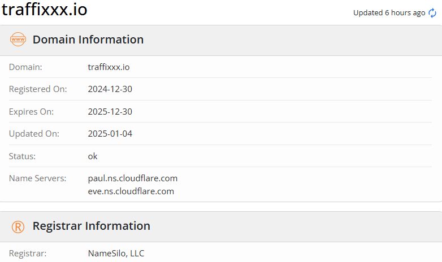Click the refresh icon beside the updated time
The image size is (442, 262).
click(x=432, y=13)
